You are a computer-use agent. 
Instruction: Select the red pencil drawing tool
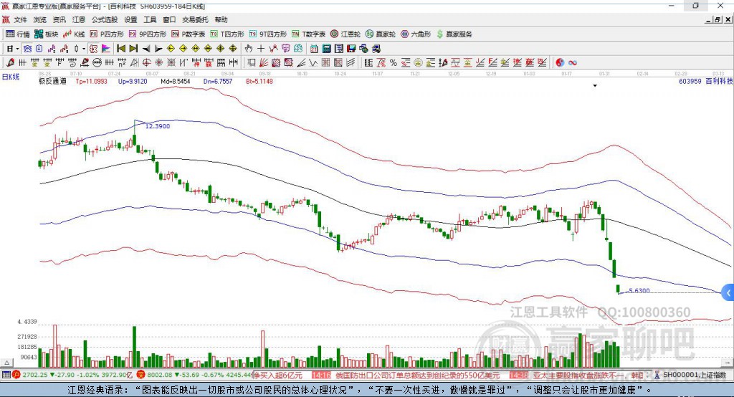(x=10, y=62)
